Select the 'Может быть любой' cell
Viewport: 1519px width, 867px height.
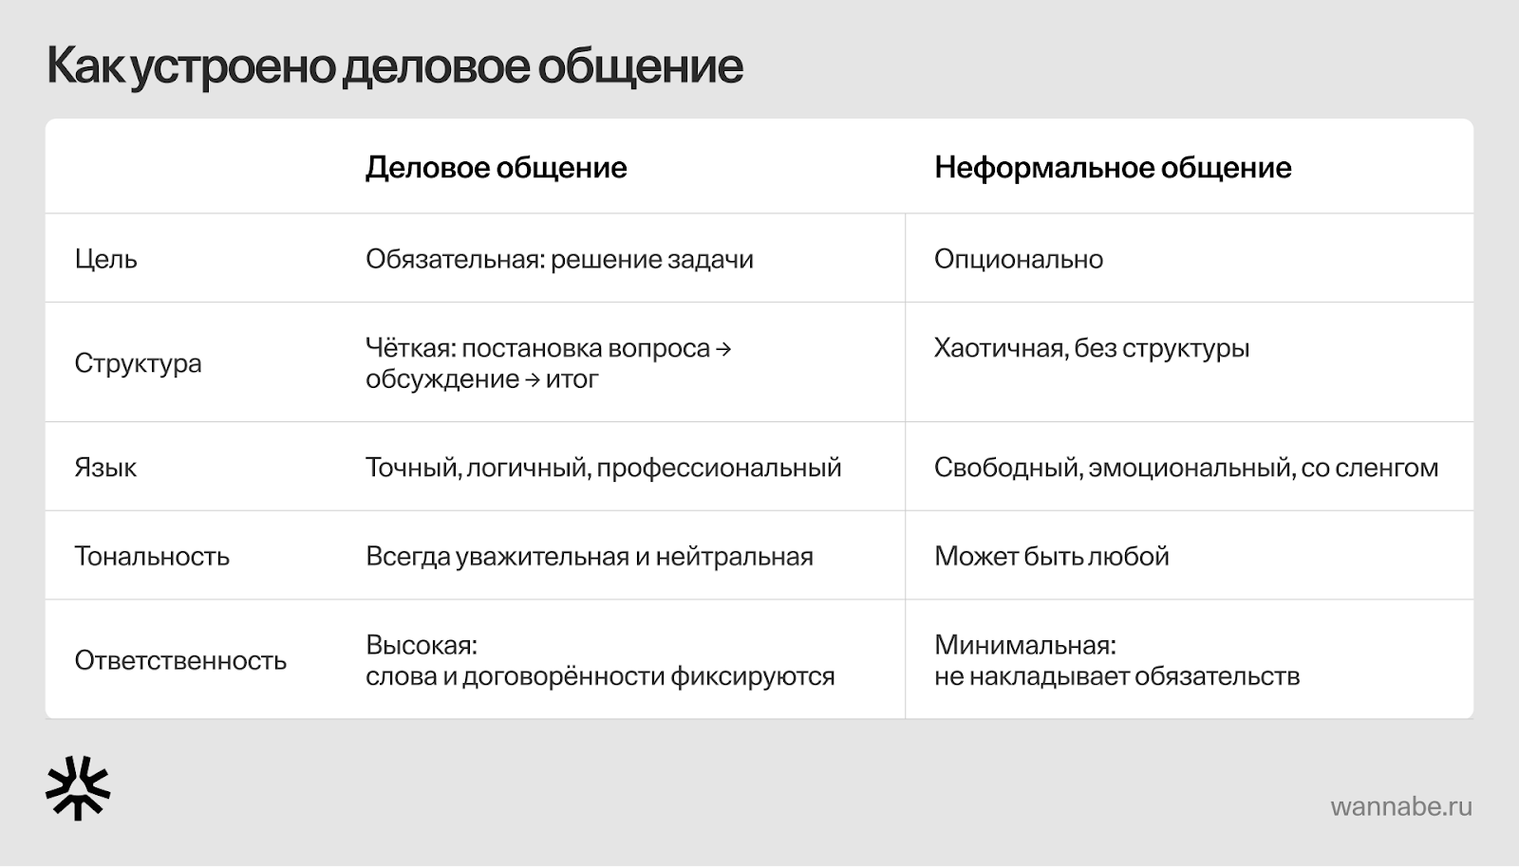tap(1052, 556)
